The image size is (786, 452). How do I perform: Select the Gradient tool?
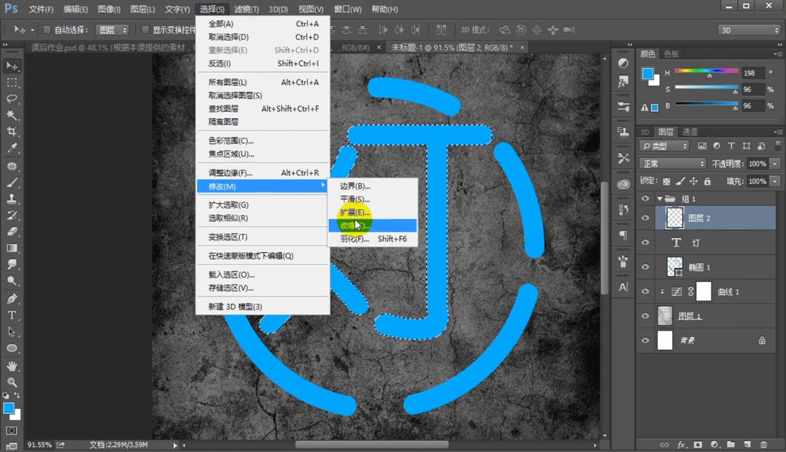(x=12, y=248)
